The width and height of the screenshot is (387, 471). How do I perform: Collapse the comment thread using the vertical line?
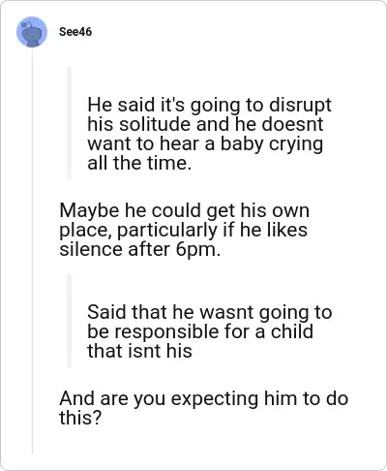pyautogui.click(x=32, y=251)
